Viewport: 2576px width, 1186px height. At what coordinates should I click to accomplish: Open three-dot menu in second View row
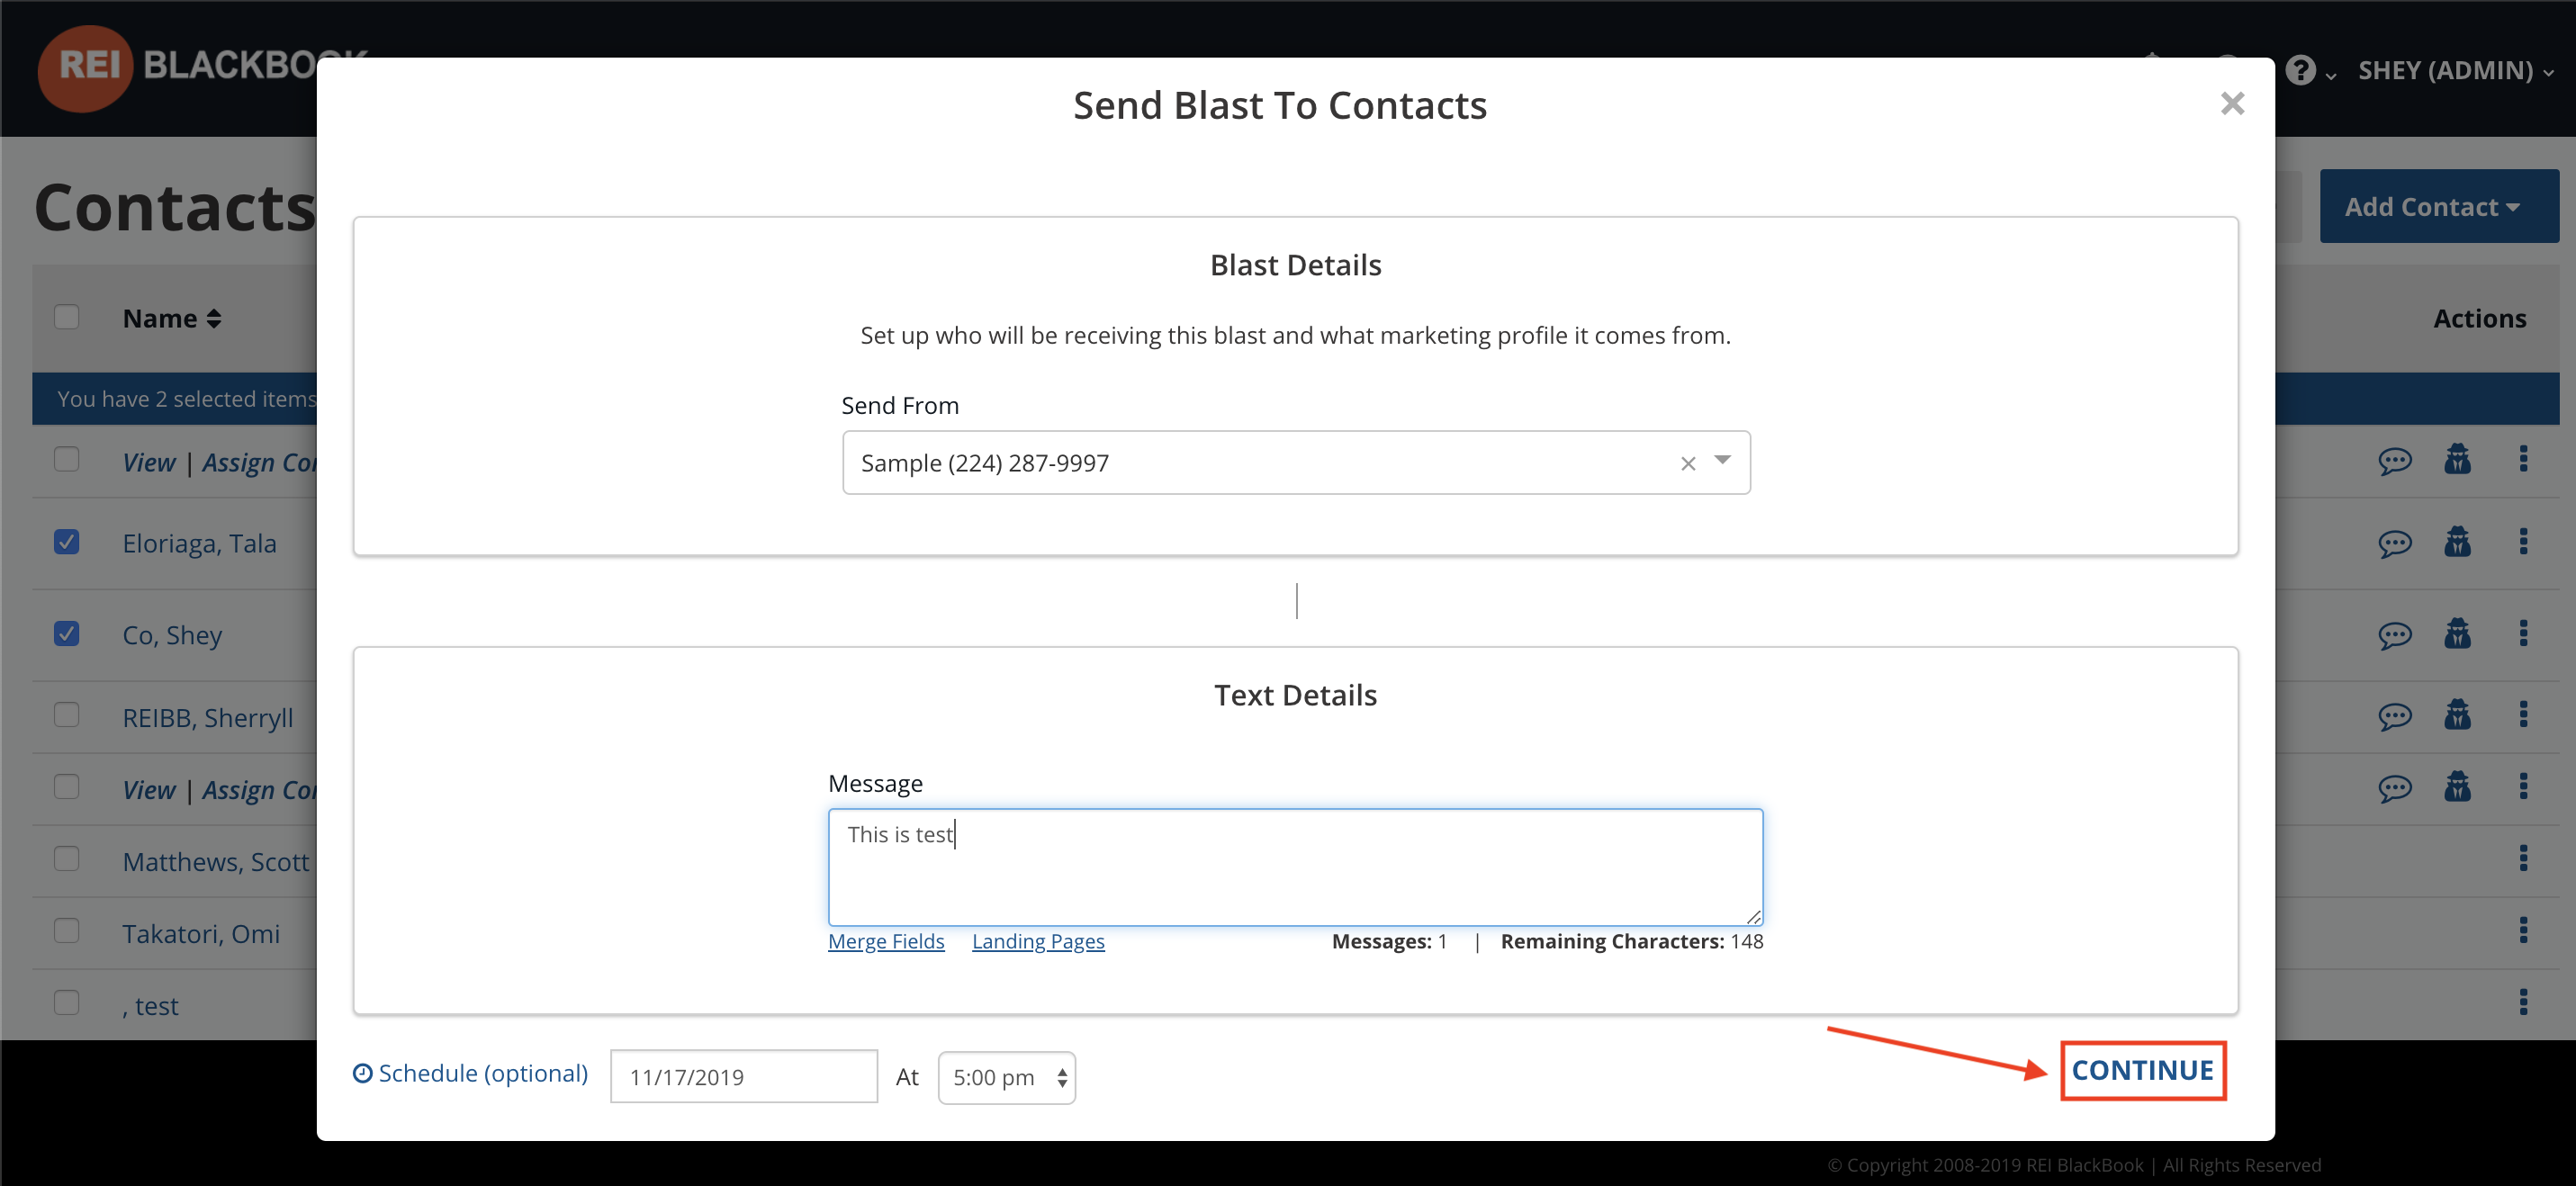click(x=2523, y=786)
